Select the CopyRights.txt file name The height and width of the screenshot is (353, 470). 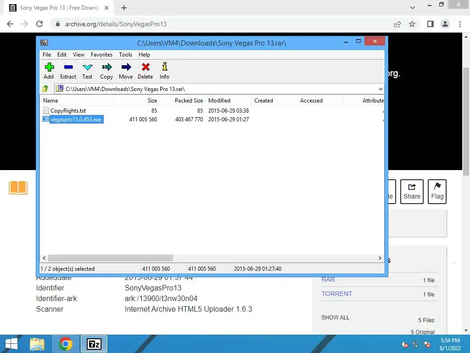tap(68, 111)
